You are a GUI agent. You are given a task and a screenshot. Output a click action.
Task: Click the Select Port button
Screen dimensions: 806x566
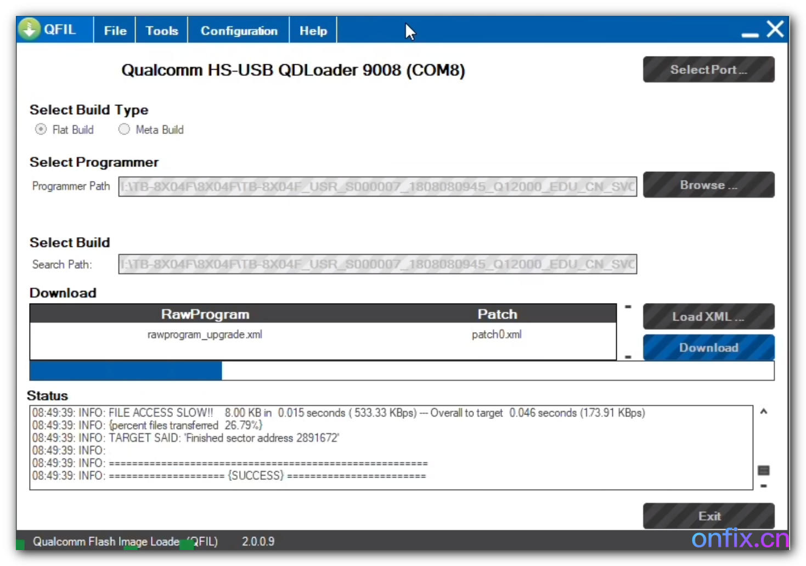[708, 69]
